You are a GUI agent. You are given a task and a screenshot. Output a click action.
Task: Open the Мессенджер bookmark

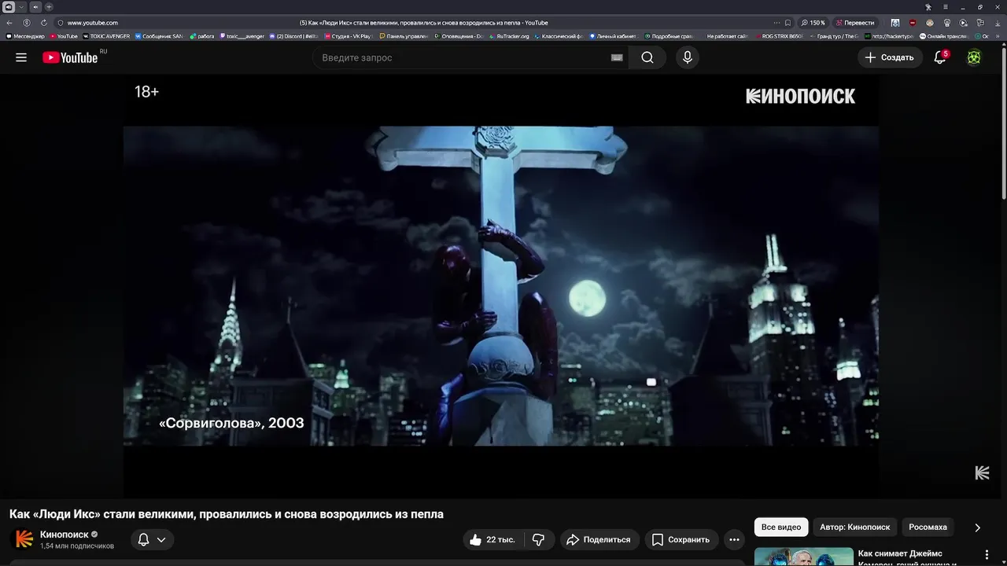[x=26, y=36]
